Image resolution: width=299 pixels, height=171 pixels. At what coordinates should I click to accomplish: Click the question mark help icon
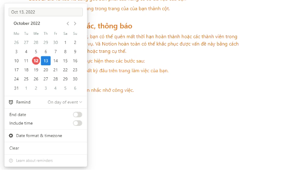[11, 161]
